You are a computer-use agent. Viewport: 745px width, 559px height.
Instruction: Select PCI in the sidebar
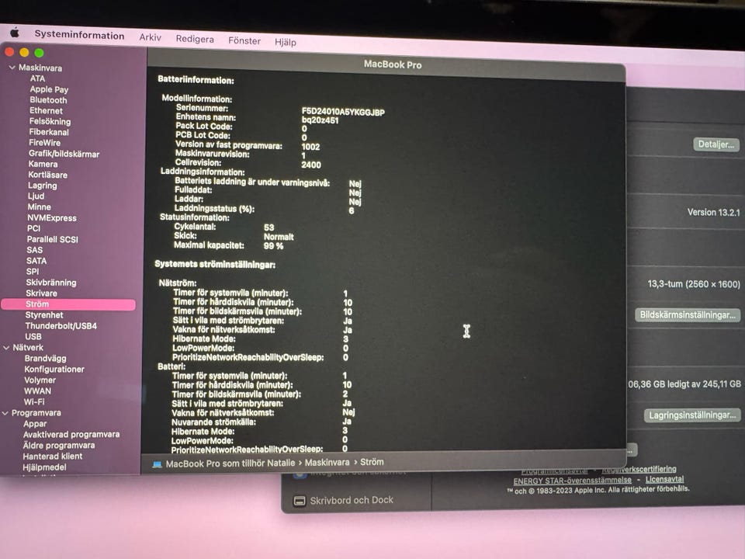point(33,228)
